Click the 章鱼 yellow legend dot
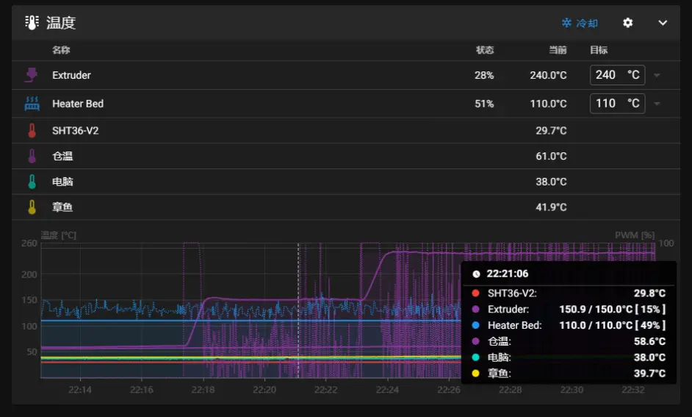This screenshot has height=417, width=692. click(x=476, y=374)
